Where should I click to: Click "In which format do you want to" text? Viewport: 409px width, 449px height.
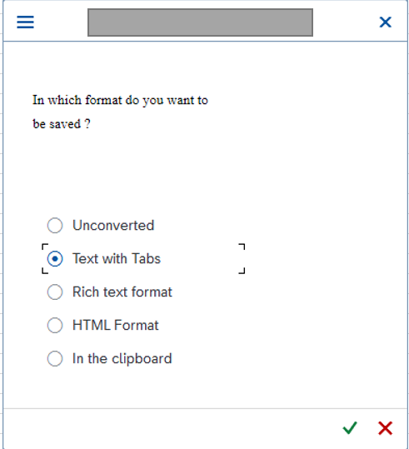(x=120, y=100)
